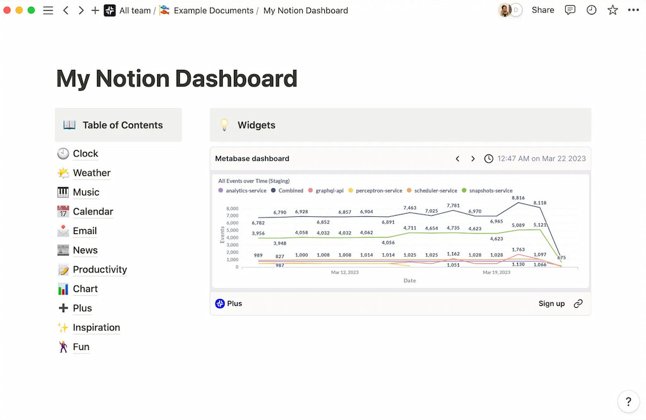This screenshot has width=646, height=420.
Task: Click the Share button
Action: click(x=543, y=10)
